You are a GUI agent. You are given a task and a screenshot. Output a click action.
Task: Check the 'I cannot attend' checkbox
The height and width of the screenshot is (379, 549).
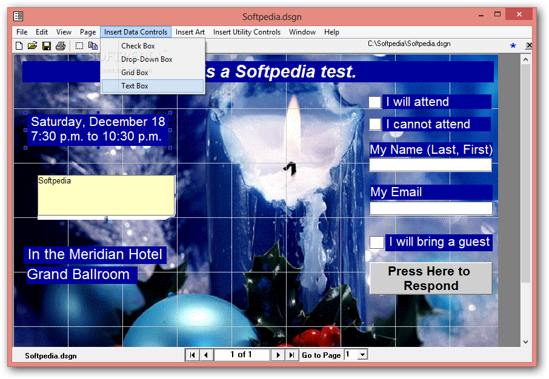click(375, 124)
